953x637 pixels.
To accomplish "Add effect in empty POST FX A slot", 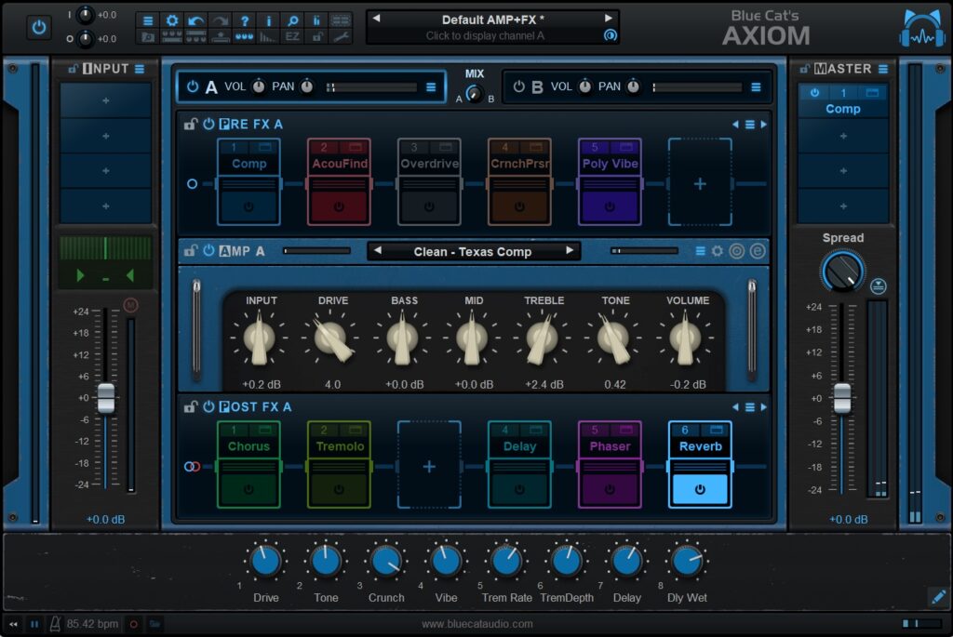I will point(429,466).
